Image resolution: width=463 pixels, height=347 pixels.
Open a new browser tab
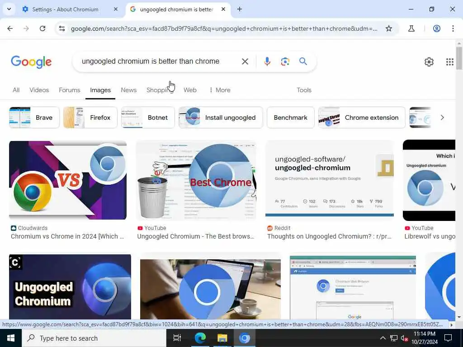[x=240, y=9]
